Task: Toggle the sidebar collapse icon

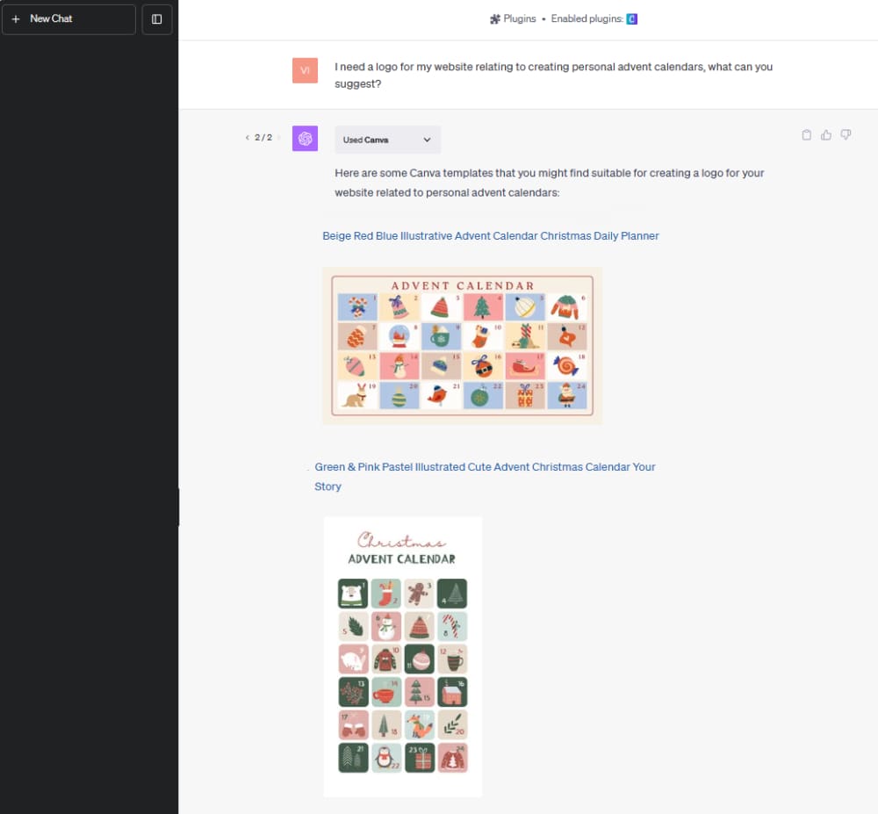Action: click(x=156, y=18)
